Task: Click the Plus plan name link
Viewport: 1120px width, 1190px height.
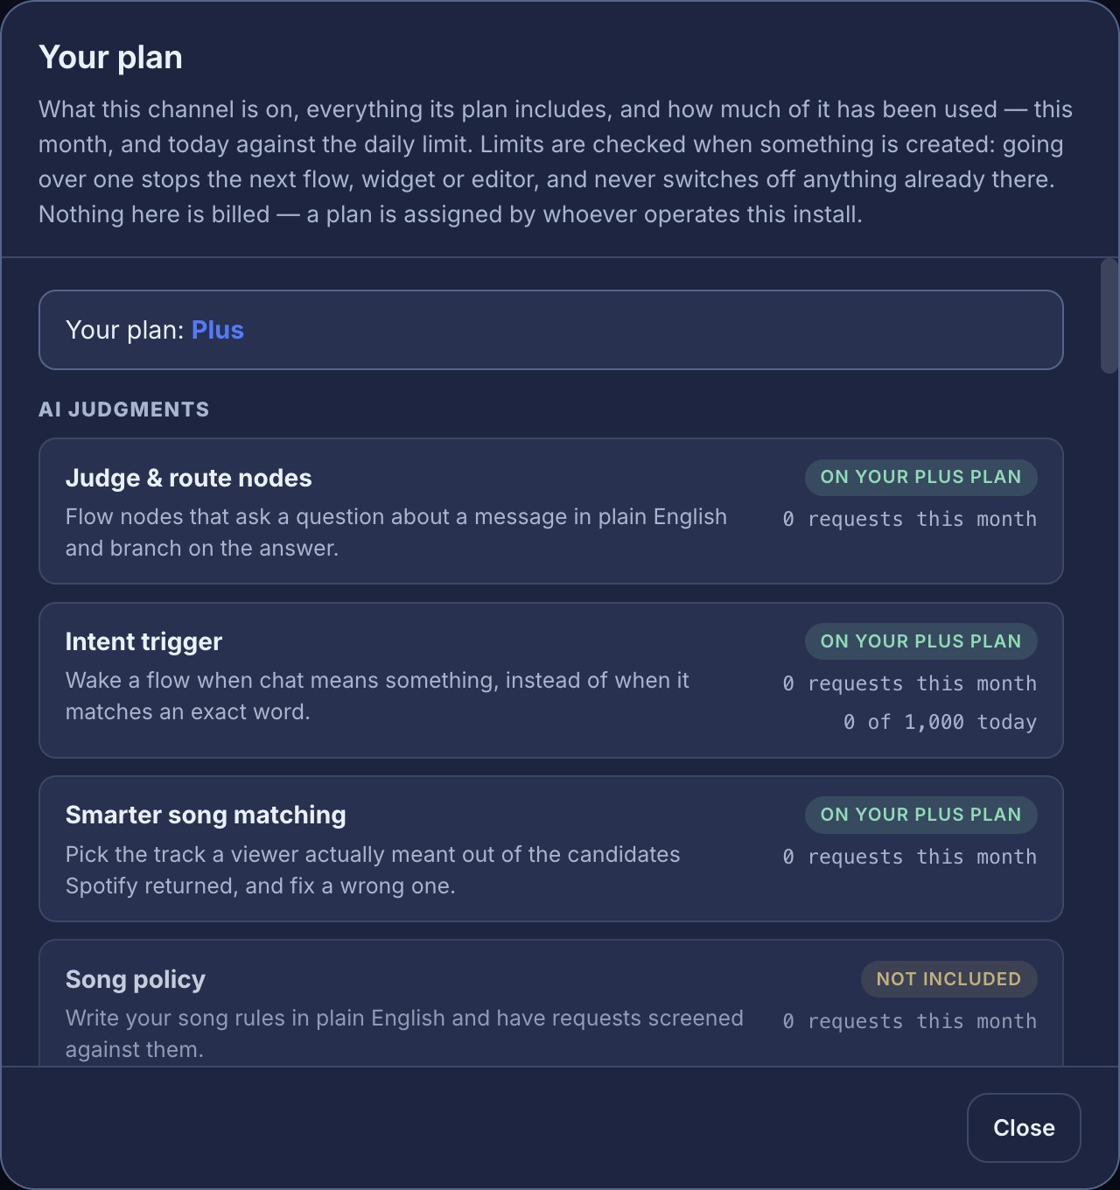Action: click(x=218, y=330)
